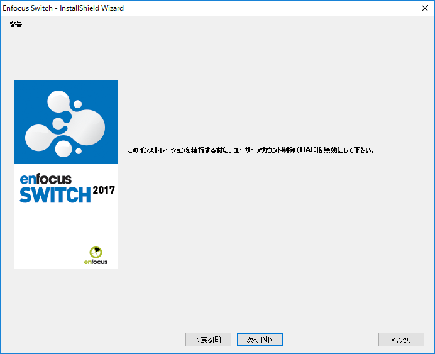The image size is (435, 354).
Task: Click the SWITCH 2017 product name text
Action: click(x=67, y=194)
